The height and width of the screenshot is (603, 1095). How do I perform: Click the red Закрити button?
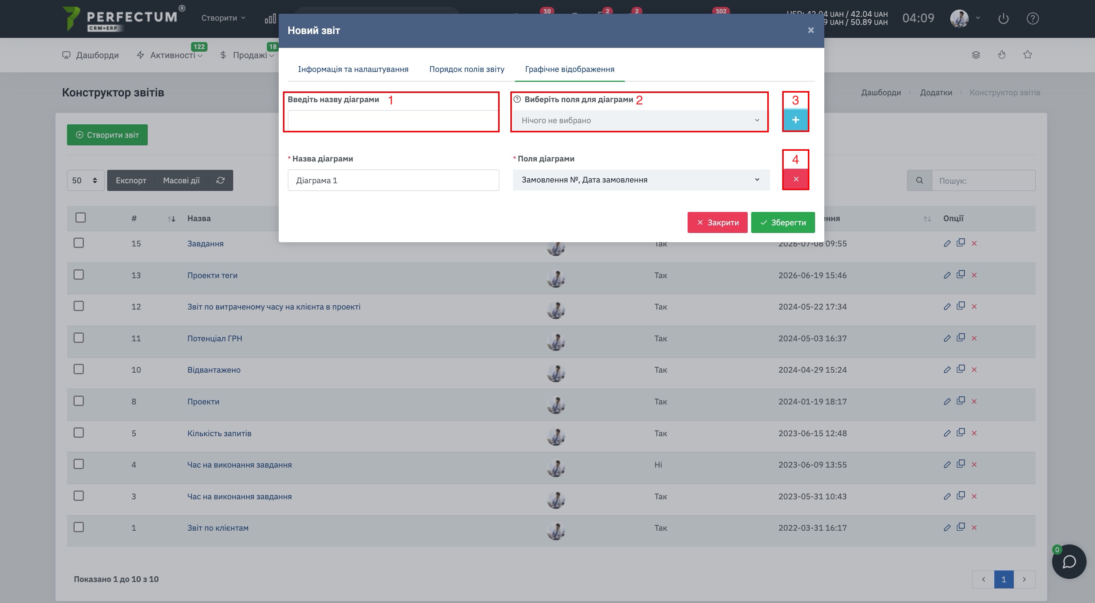click(717, 223)
